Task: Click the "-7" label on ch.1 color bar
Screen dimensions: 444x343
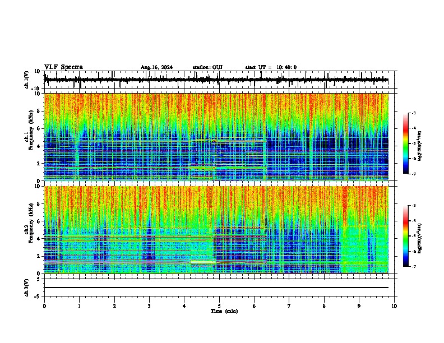Action: point(414,174)
